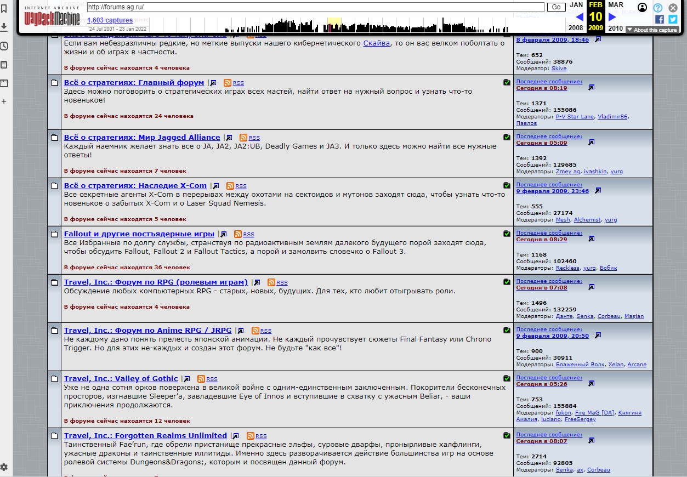Click the green check icon in the Главный форум row
Viewport: 687px width, 477px height.
(507, 82)
